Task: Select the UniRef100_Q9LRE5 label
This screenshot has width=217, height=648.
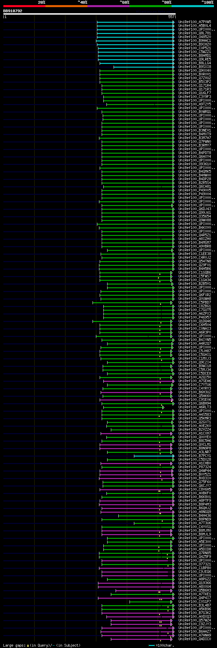Action: [195, 59]
